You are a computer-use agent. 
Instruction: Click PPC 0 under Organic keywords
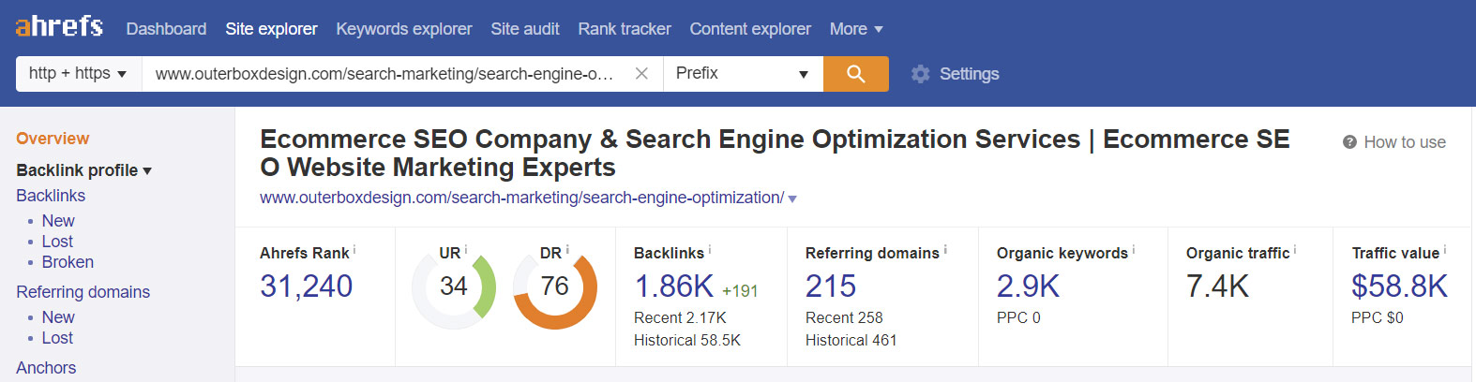tap(1018, 318)
